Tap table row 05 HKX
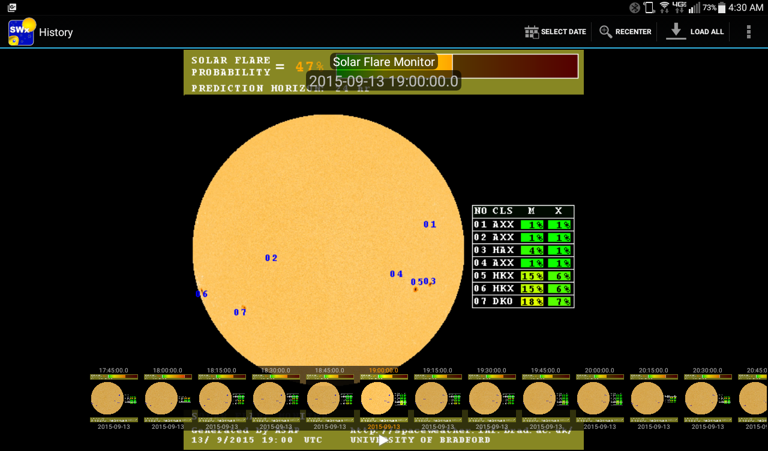 click(x=523, y=276)
